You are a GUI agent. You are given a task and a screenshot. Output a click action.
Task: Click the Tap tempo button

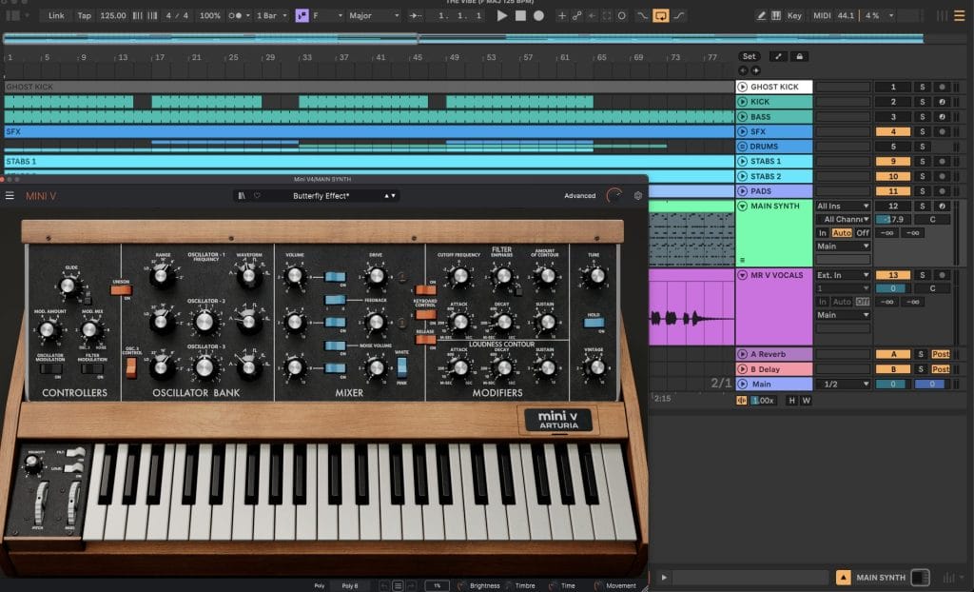click(84, 15)
